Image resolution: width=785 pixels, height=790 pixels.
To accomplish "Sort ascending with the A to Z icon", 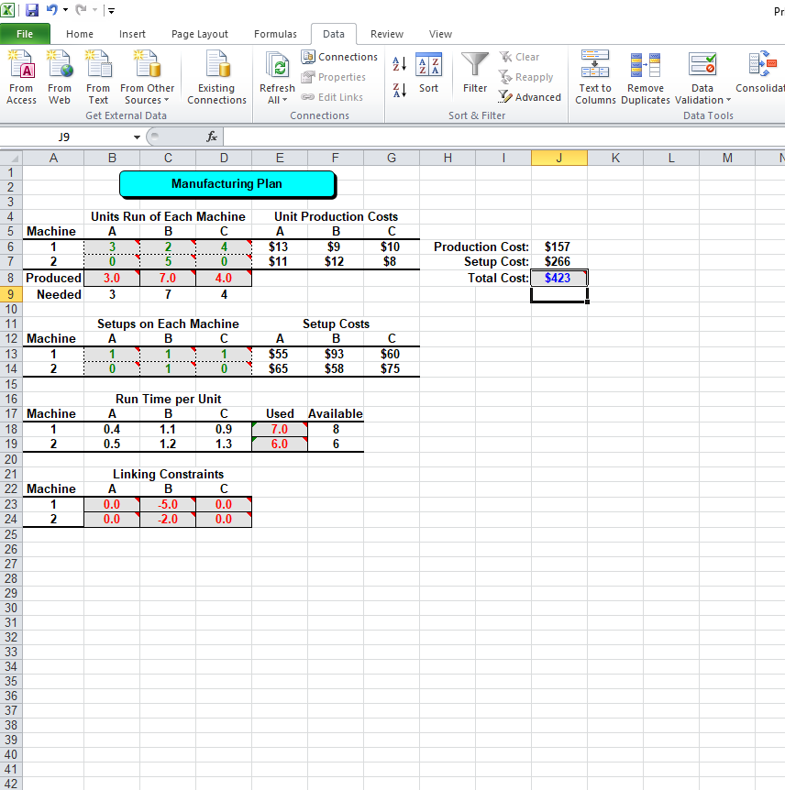I will [399, 63].
